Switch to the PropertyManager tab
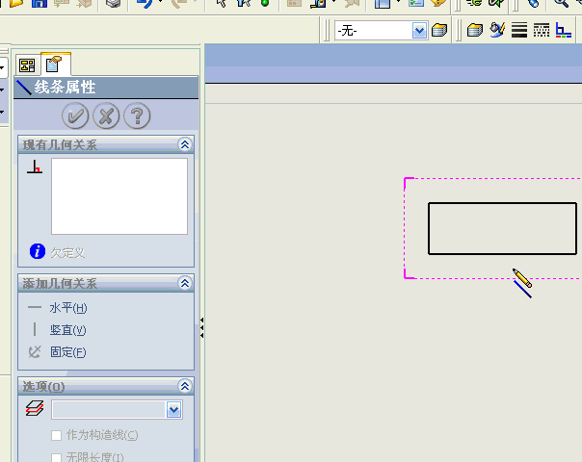This screenshot has width=582, height=462. [53, 64]
